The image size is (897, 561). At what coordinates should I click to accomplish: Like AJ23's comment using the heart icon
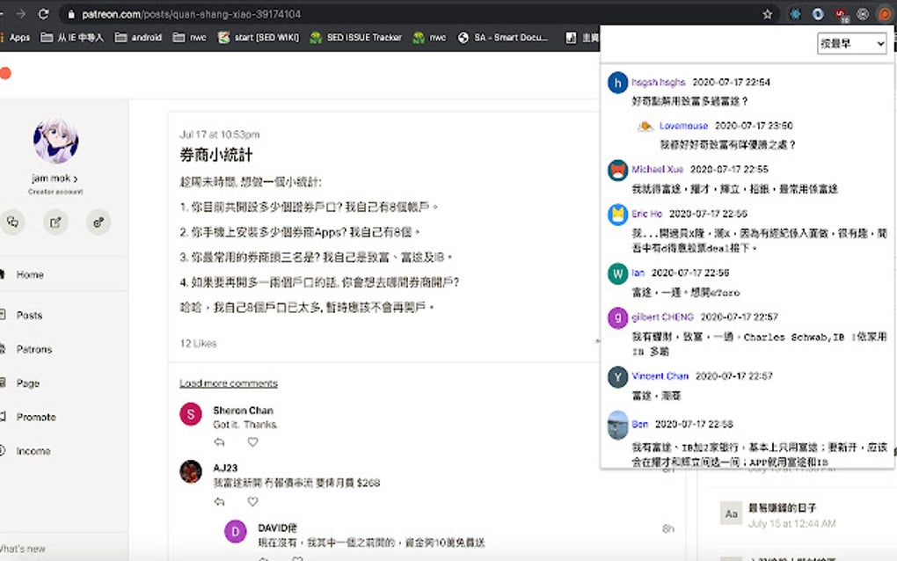pyautogui.click(x=252, y=501)
